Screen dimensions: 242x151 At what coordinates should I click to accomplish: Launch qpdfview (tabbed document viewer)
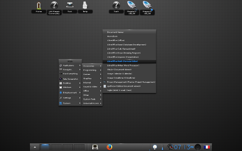click(129, 86)
